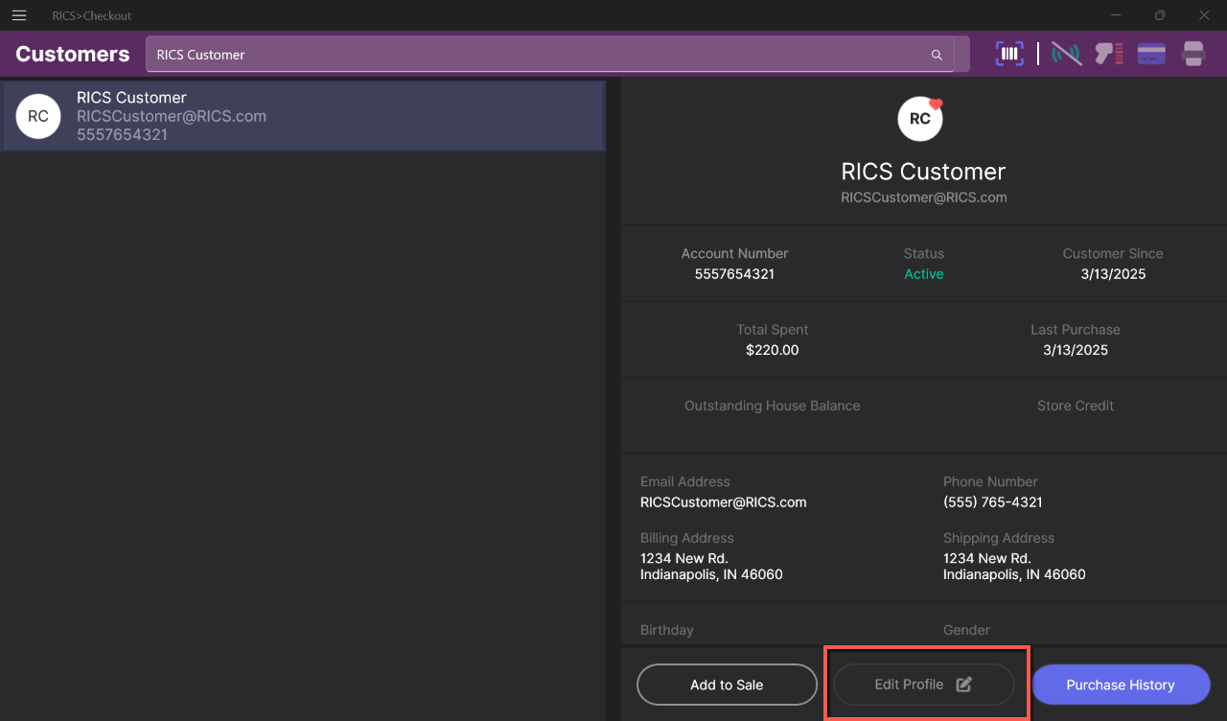1227x721 pixels.
Task: Click the Store Credit label
Action: 1076,406
